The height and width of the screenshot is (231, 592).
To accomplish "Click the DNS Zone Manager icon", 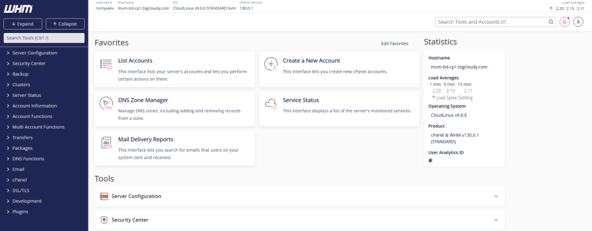I will (x=106, y=104).
